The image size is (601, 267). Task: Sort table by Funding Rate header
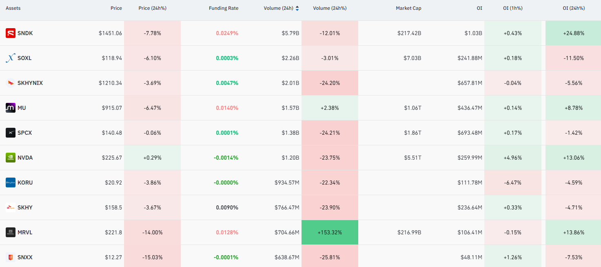[x=224, y=8]
